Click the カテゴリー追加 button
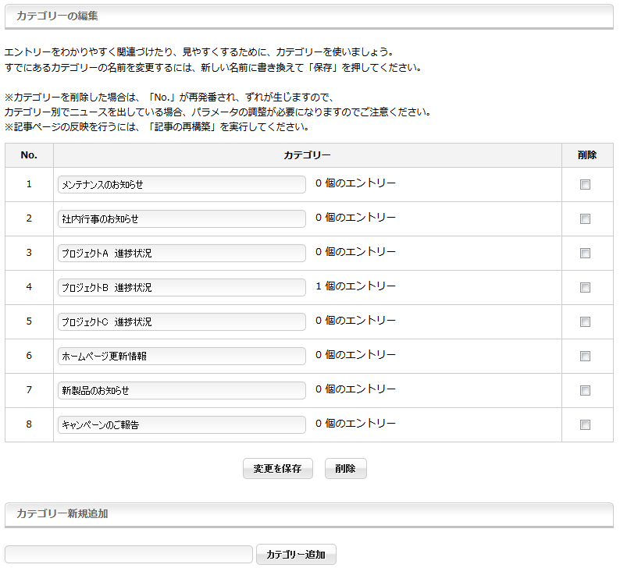The width and height of the screenshot is (620, 575). [x=296, y=555]
